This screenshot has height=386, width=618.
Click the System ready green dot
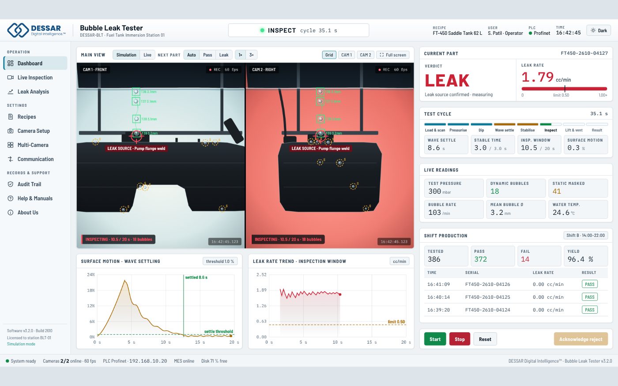tap(8, 361)
